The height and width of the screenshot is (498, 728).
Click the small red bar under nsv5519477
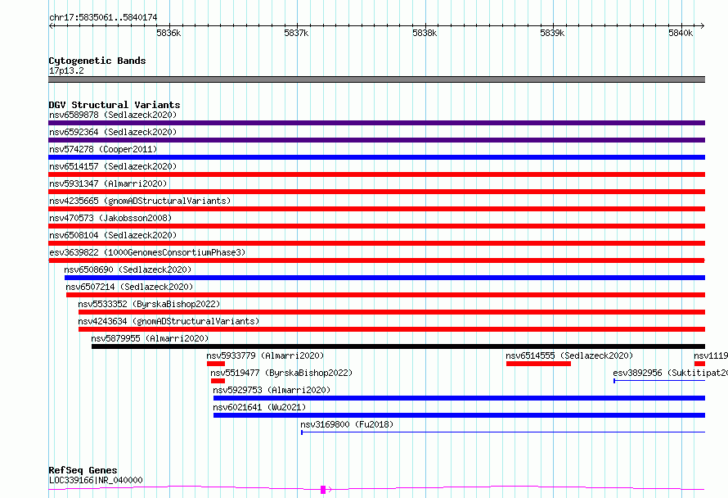coord(218,381)
